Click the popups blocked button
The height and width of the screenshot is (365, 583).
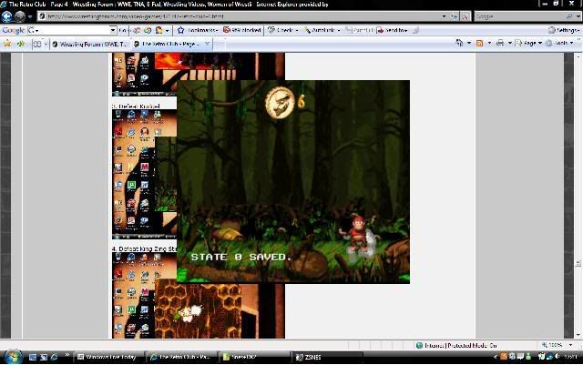tap(242, 30)
